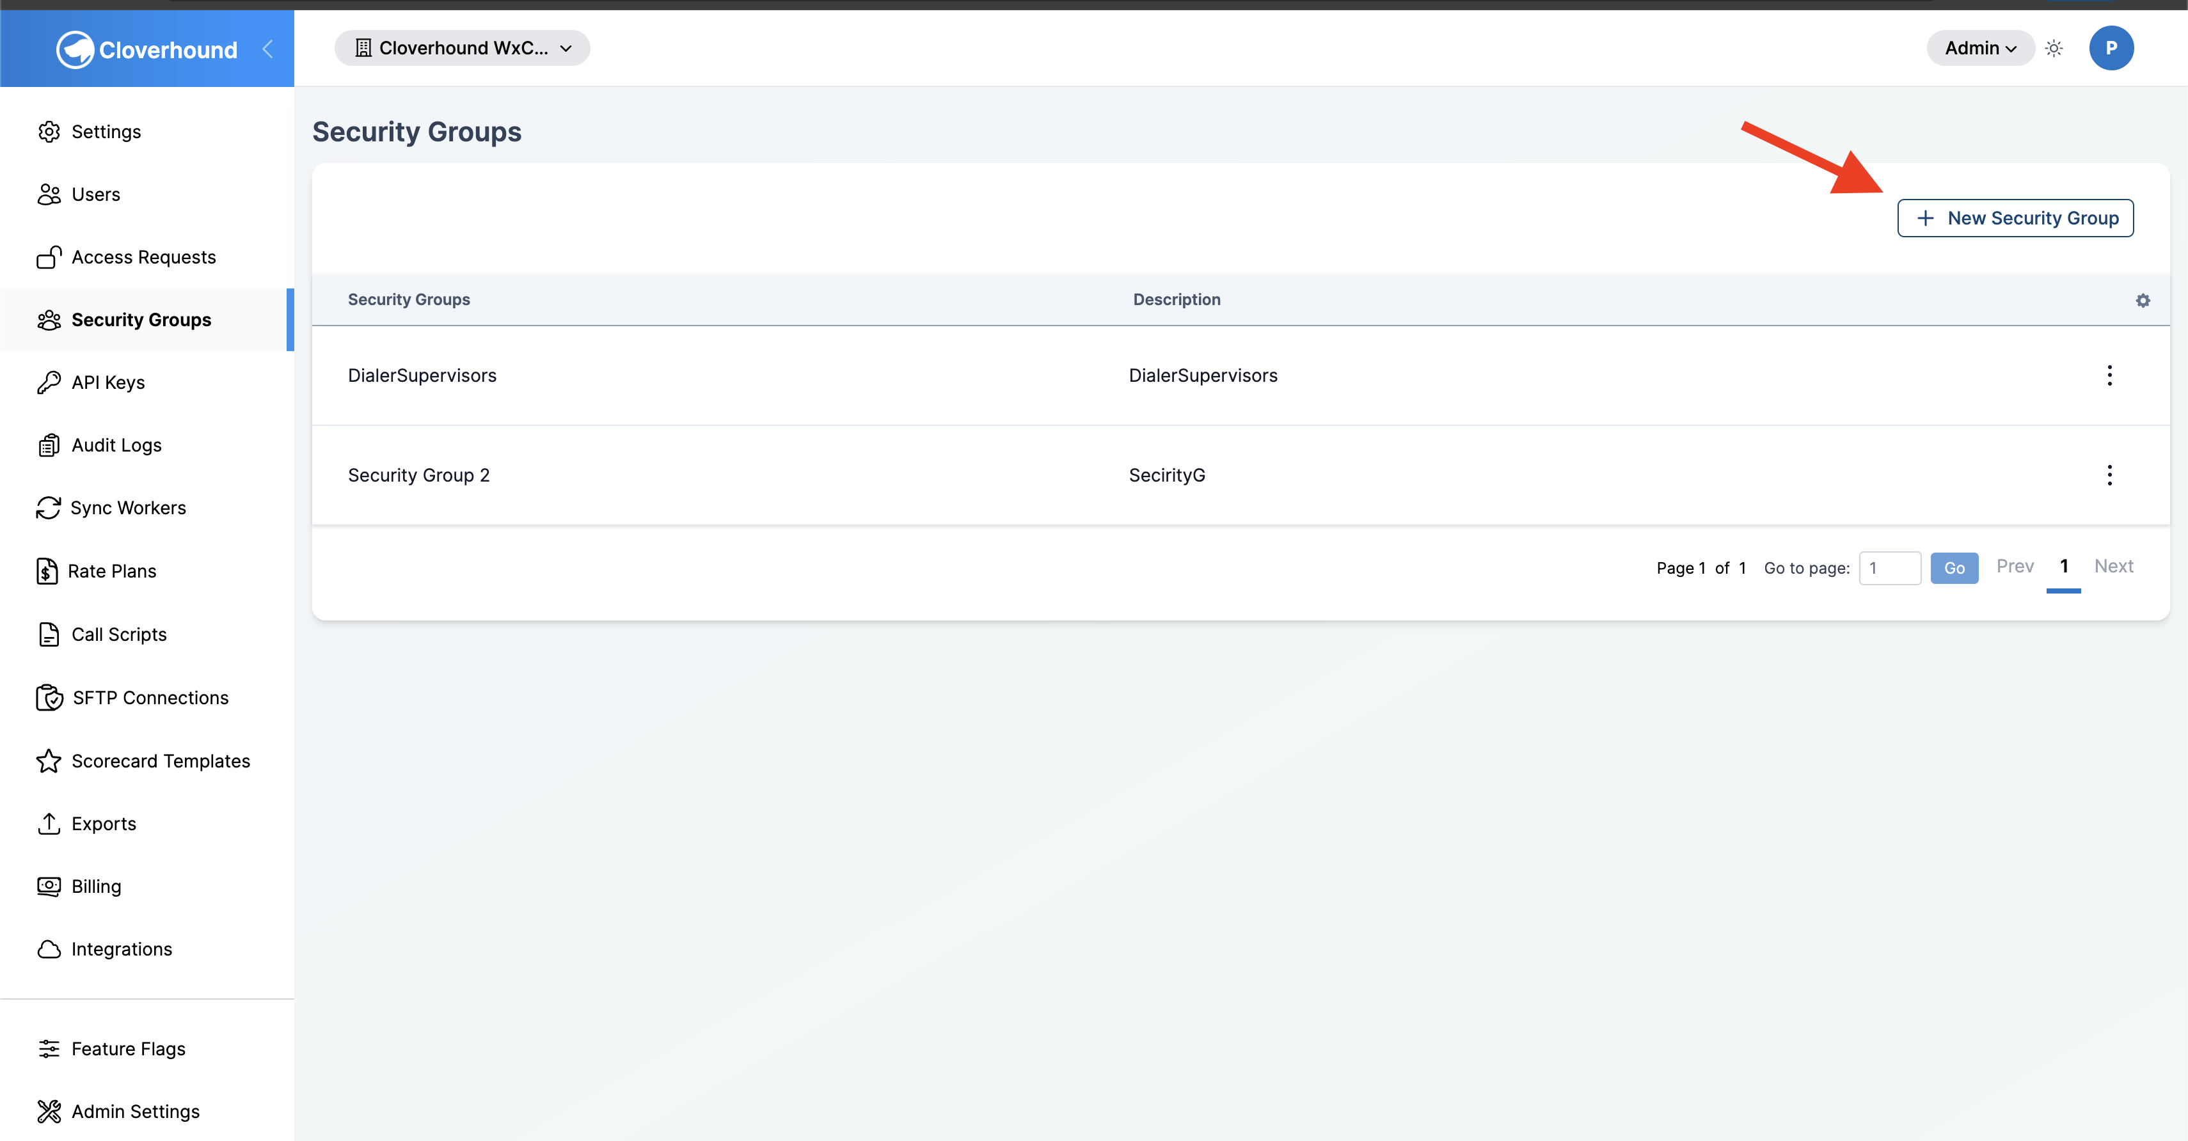Open Feature Flags menu item
The width and height of the screenshot is (2188, 1141).
[146, 1050]
